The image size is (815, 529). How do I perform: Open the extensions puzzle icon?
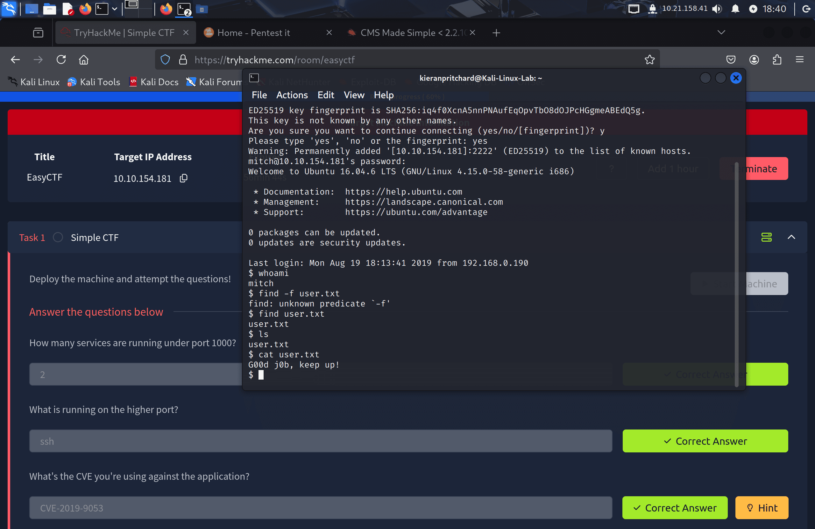point(777,60)
